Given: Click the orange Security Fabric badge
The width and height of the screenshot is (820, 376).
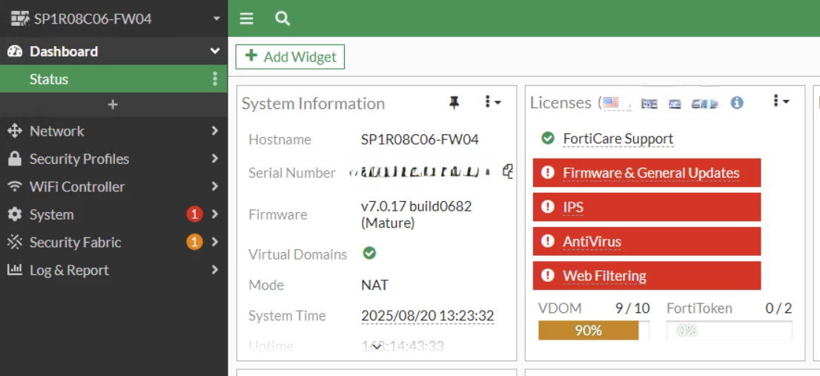Looking at the screenshot, I should coord(194,242).
